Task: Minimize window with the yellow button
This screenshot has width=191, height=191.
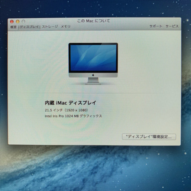Action: pos(18,22)
